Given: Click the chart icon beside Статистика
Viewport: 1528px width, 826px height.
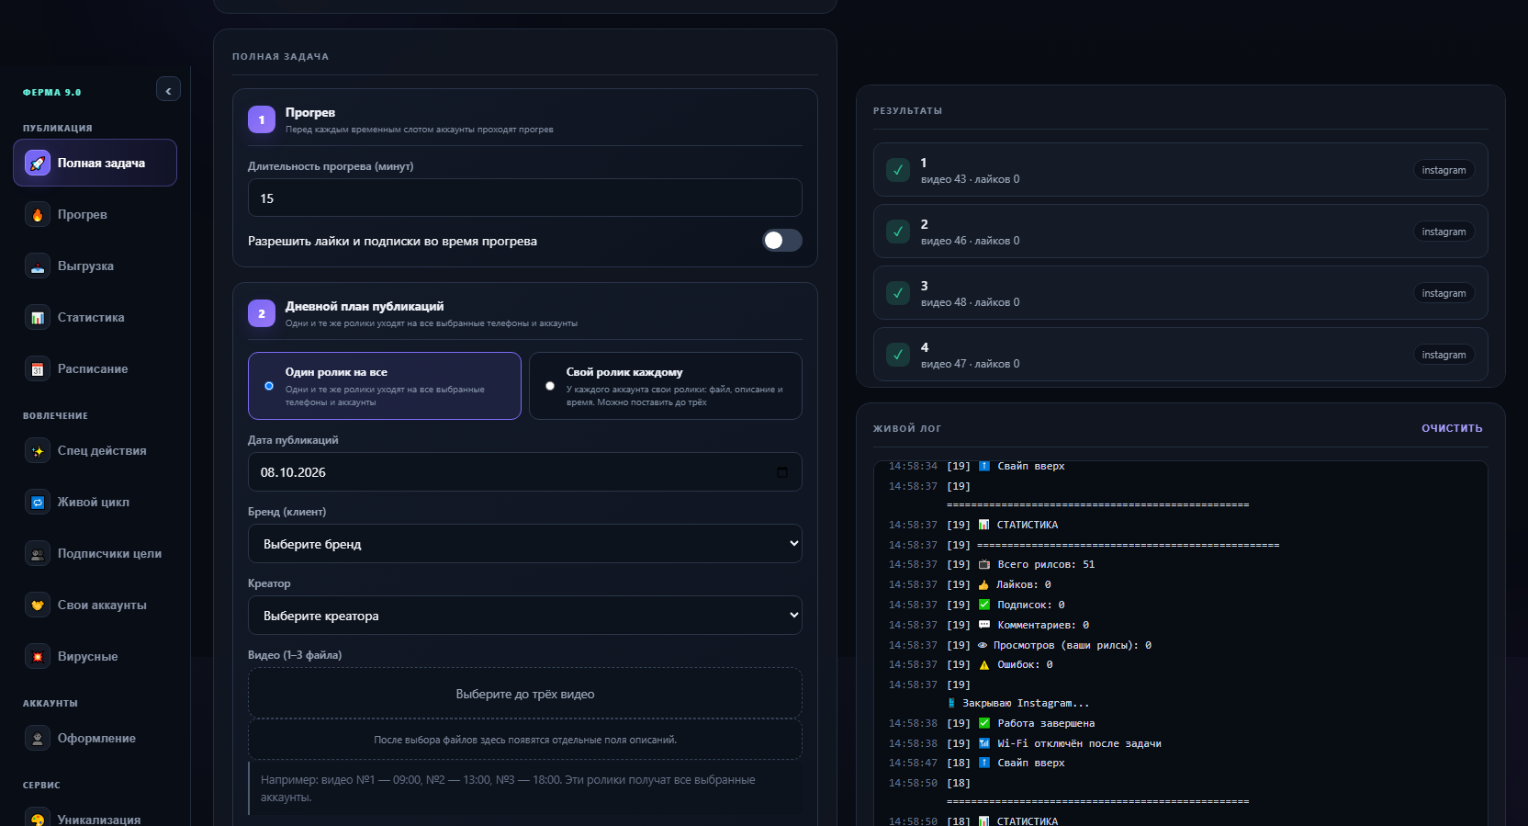Looking at the screenshot, I should [x=38, y=318].
